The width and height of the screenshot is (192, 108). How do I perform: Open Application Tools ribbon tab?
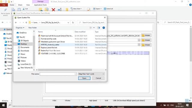click(40, 5)
